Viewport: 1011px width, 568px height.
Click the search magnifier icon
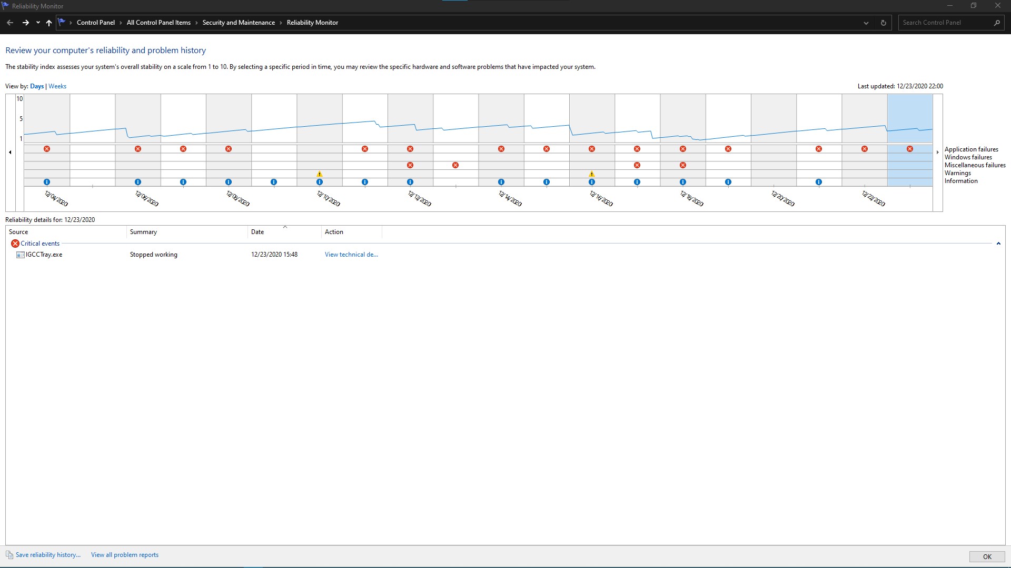click(x=997, y=23)
